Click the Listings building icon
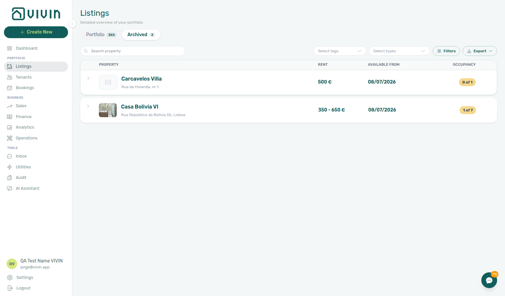The width and height of the screenshot is (505, 296). [x=10, y=66]
